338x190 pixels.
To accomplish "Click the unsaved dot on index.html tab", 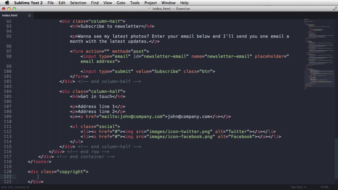I will pos(30,16).
